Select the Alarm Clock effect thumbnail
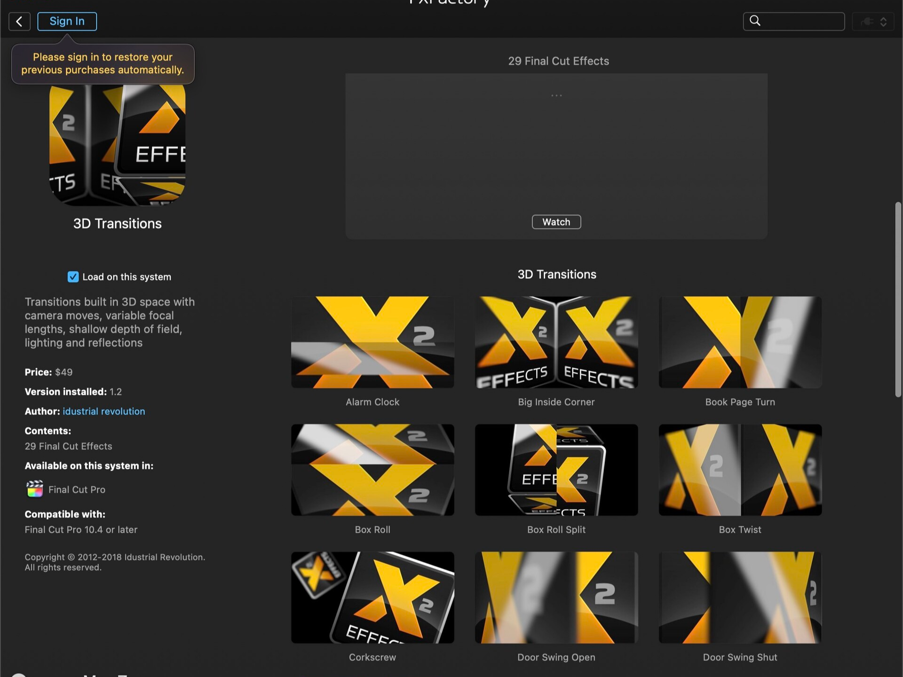Image resolution: width=903 pixels, height=677 pixels. pyautogui.click(x=372, y=342)
